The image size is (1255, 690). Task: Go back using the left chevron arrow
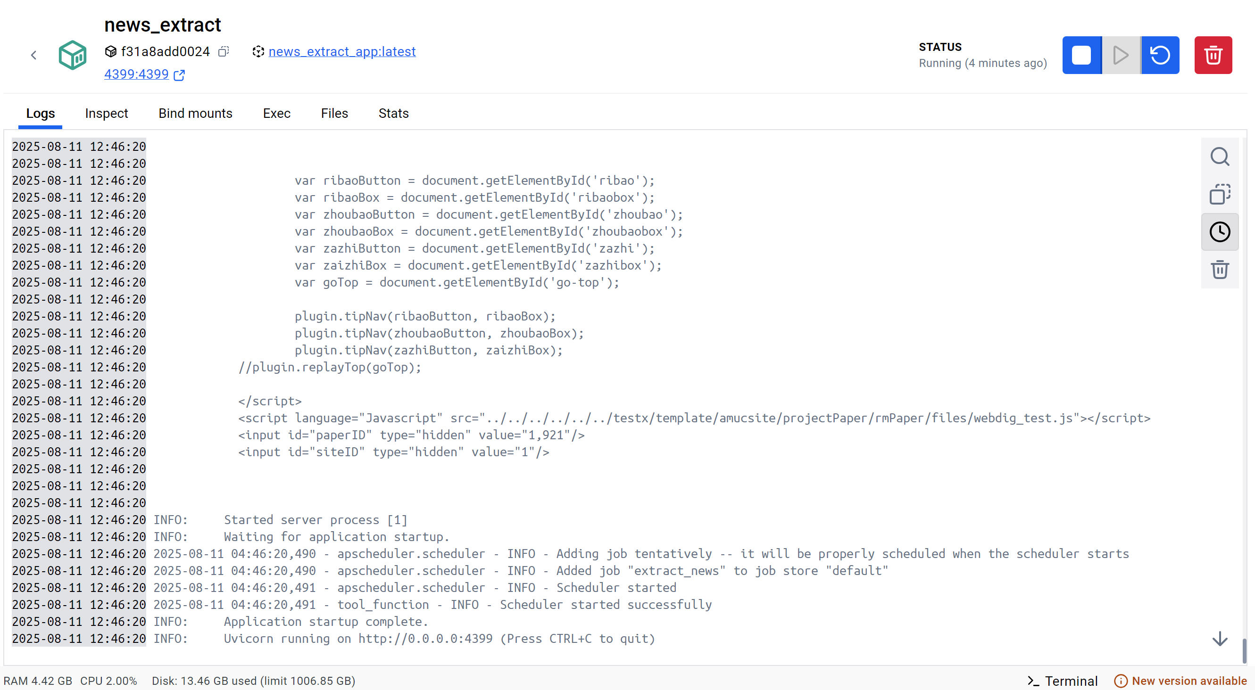click(x=33, y=55)
